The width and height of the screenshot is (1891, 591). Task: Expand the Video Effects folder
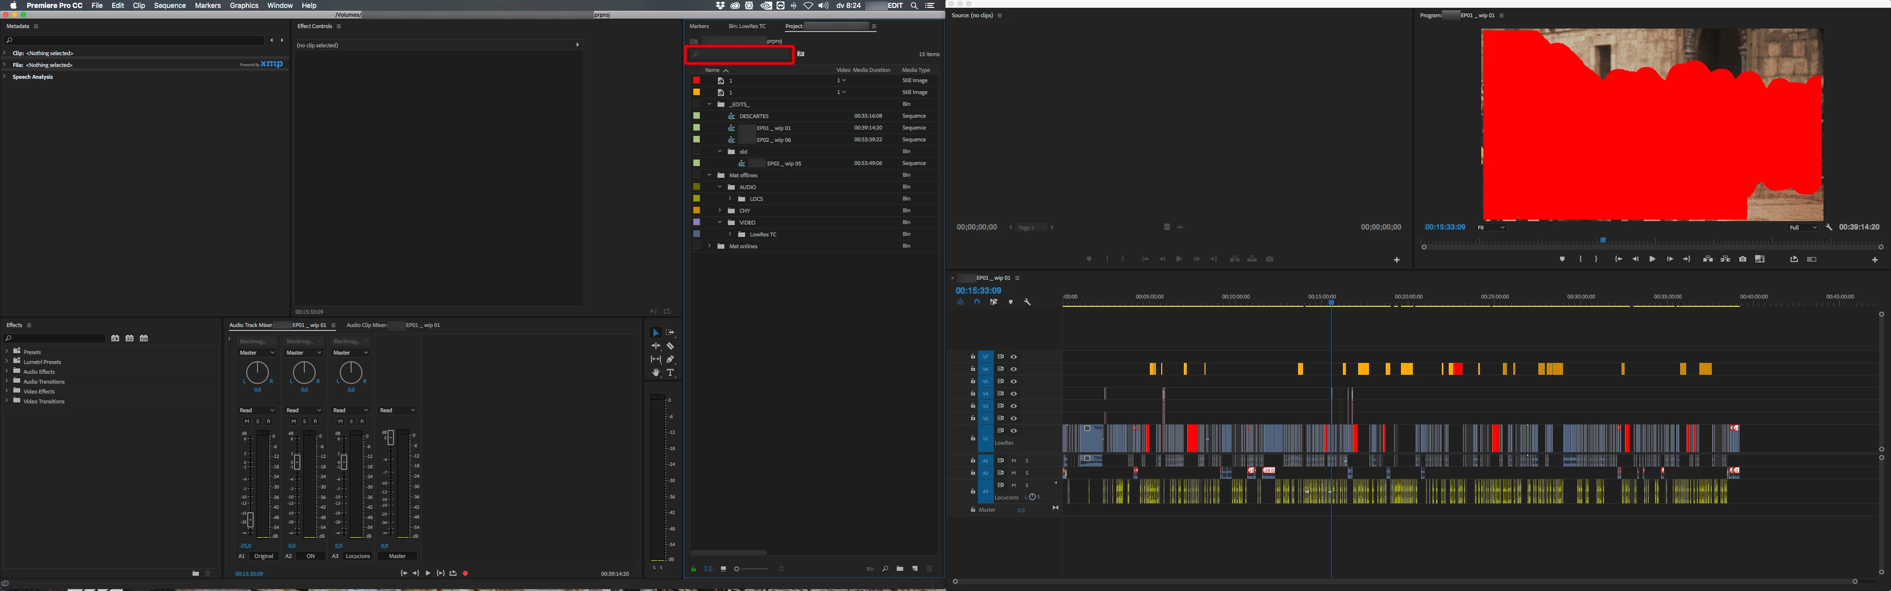click(6, 392)
